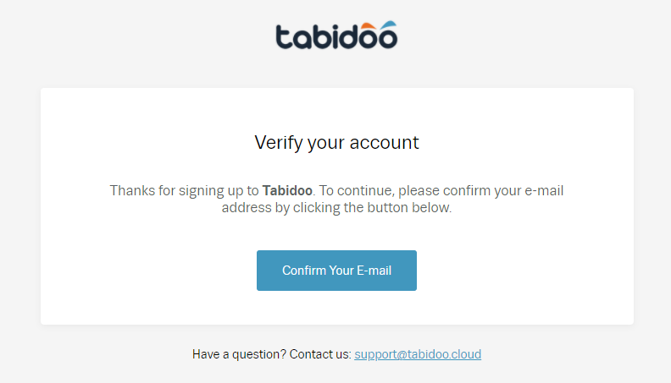
Task: Click the blue wave accent in logo
Action: [389, 25]
